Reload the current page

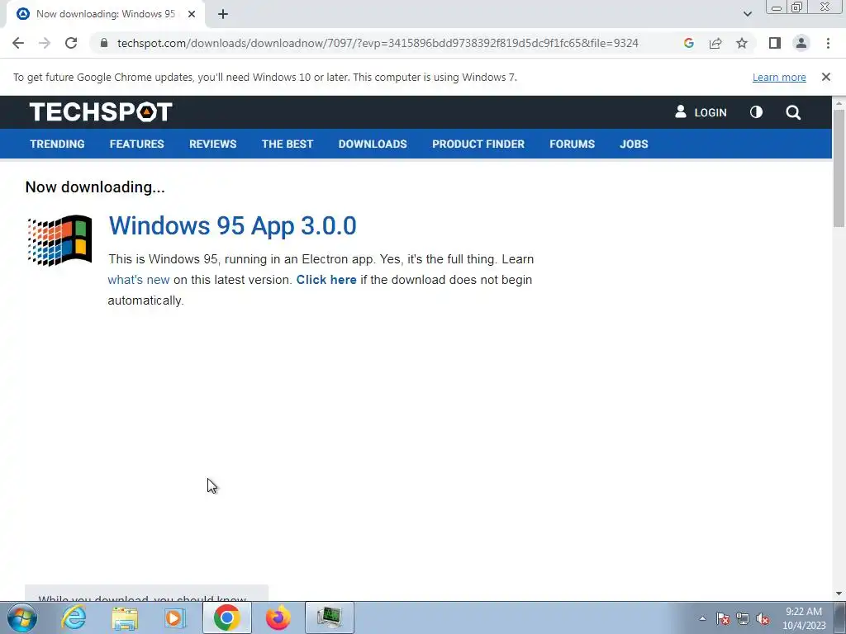point(71,43)
